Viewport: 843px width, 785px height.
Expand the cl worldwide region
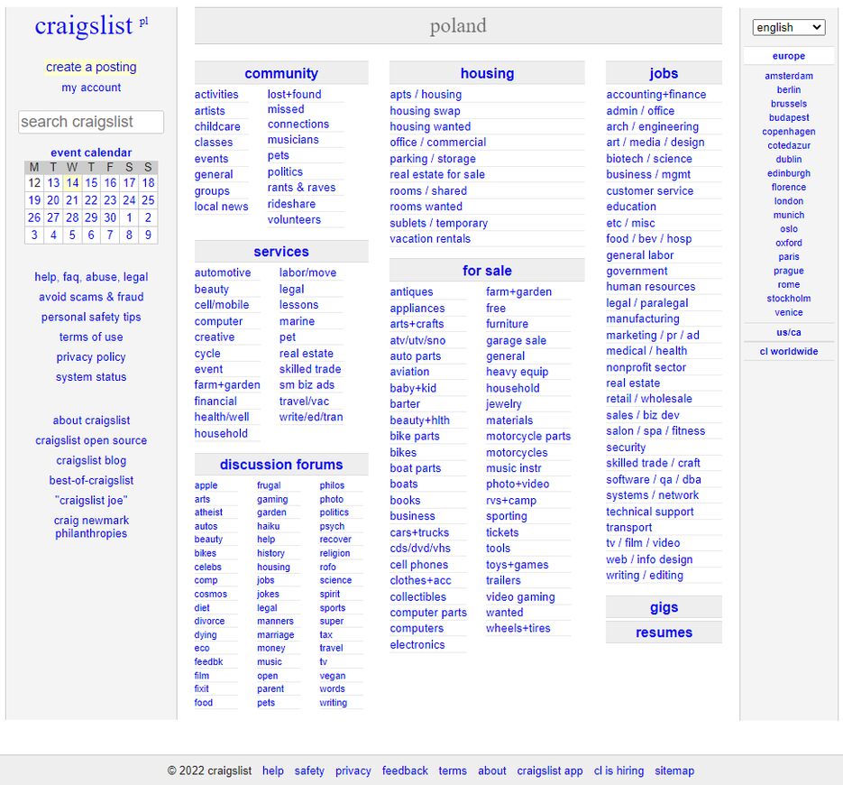coord(789,351)
